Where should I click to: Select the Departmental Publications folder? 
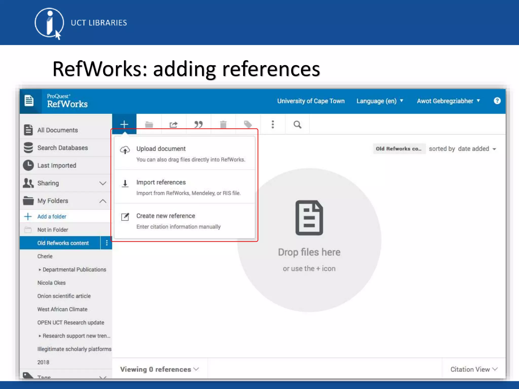click(x=74, y=270)
